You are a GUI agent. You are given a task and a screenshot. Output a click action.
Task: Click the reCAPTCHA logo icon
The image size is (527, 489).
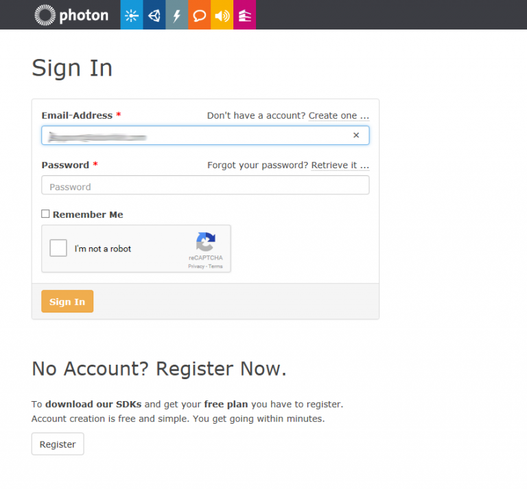(206, 242)
